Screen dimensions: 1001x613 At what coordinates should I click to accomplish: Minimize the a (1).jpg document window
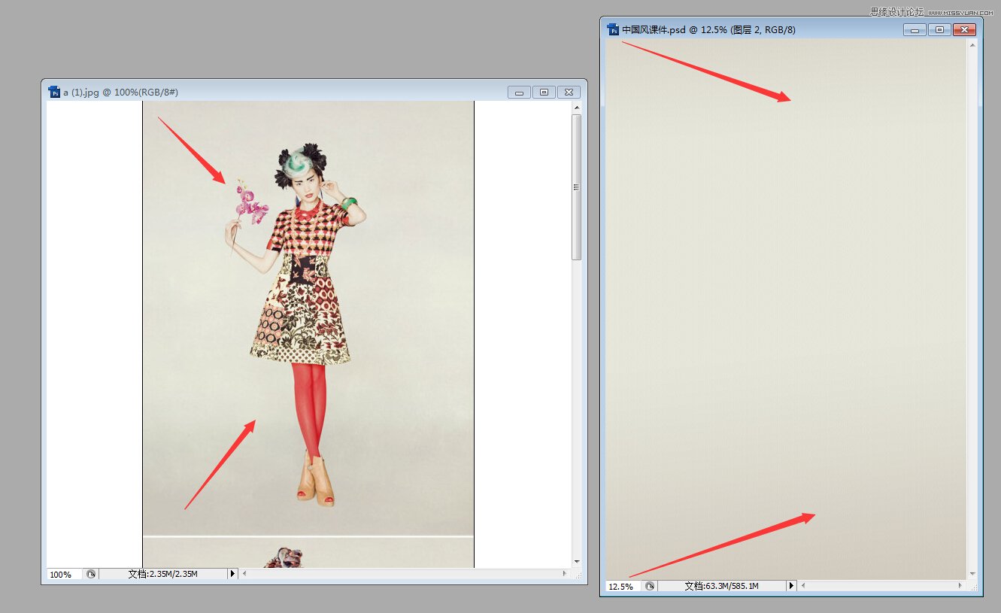519,93
